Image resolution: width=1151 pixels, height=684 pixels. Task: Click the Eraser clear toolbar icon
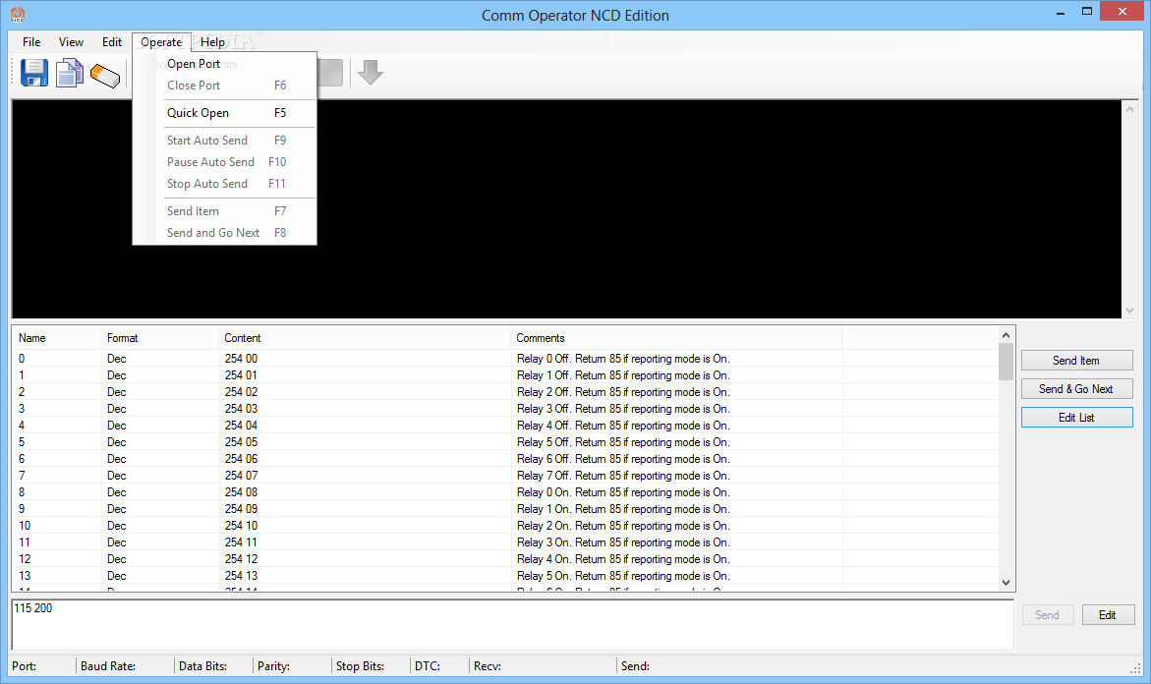pos(105,75)
